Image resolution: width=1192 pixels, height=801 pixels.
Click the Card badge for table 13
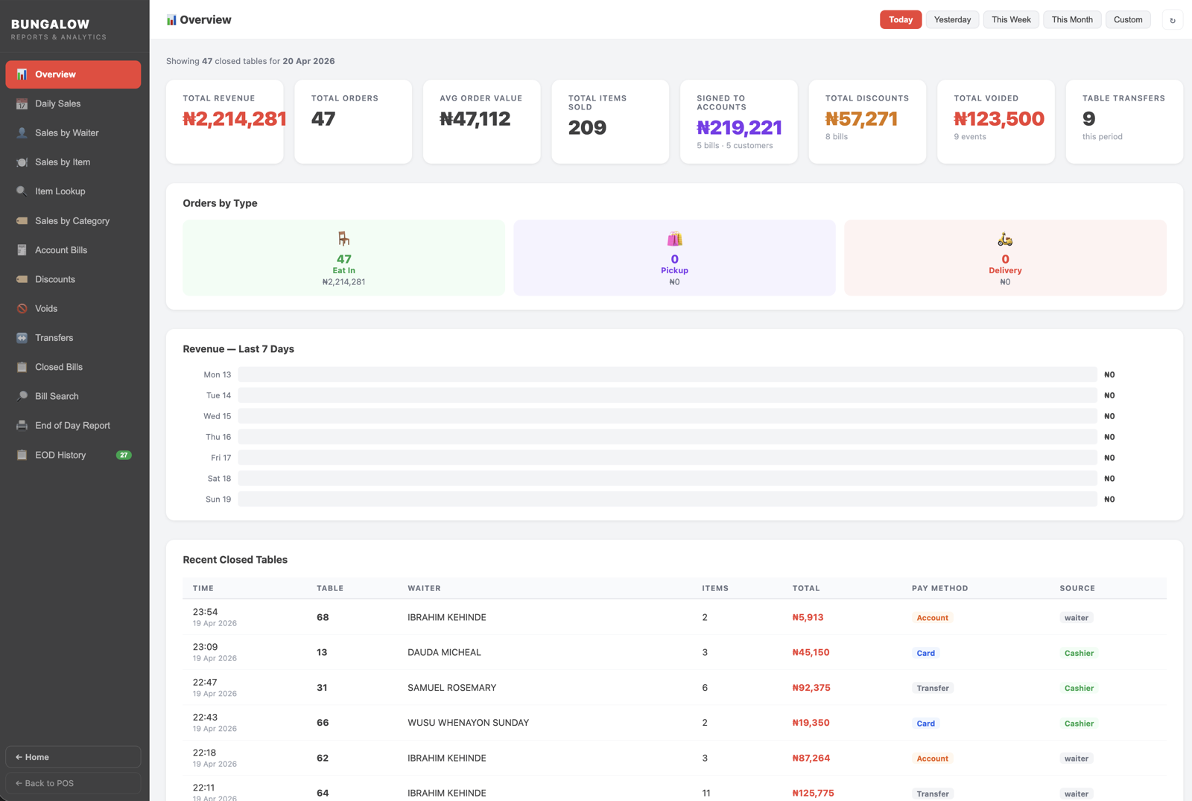point(925,653)
